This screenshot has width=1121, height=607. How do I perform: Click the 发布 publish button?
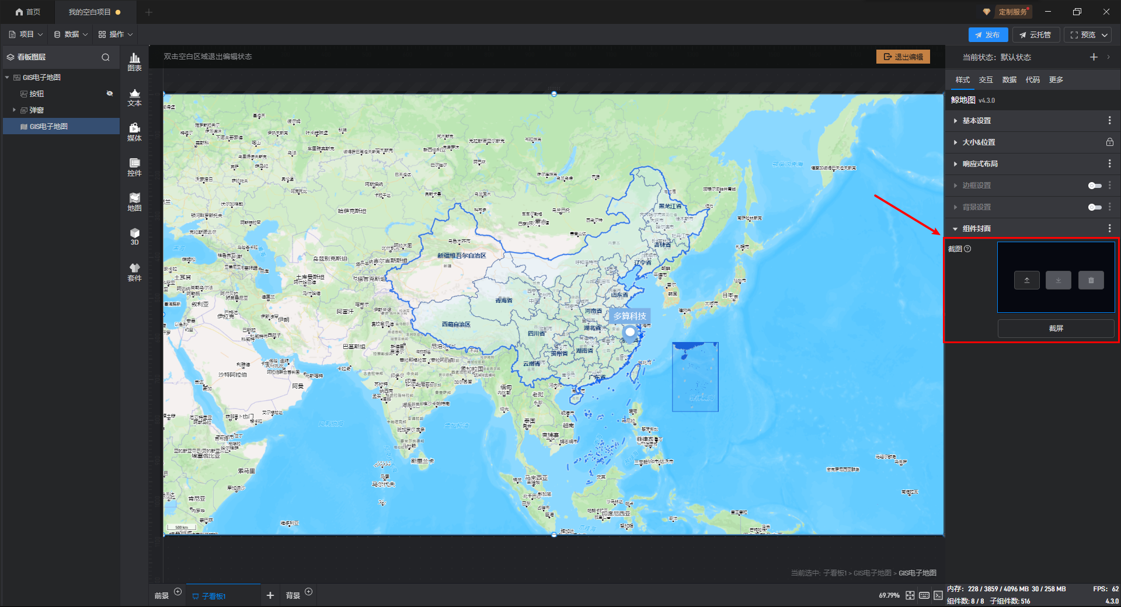coord(988,35)
